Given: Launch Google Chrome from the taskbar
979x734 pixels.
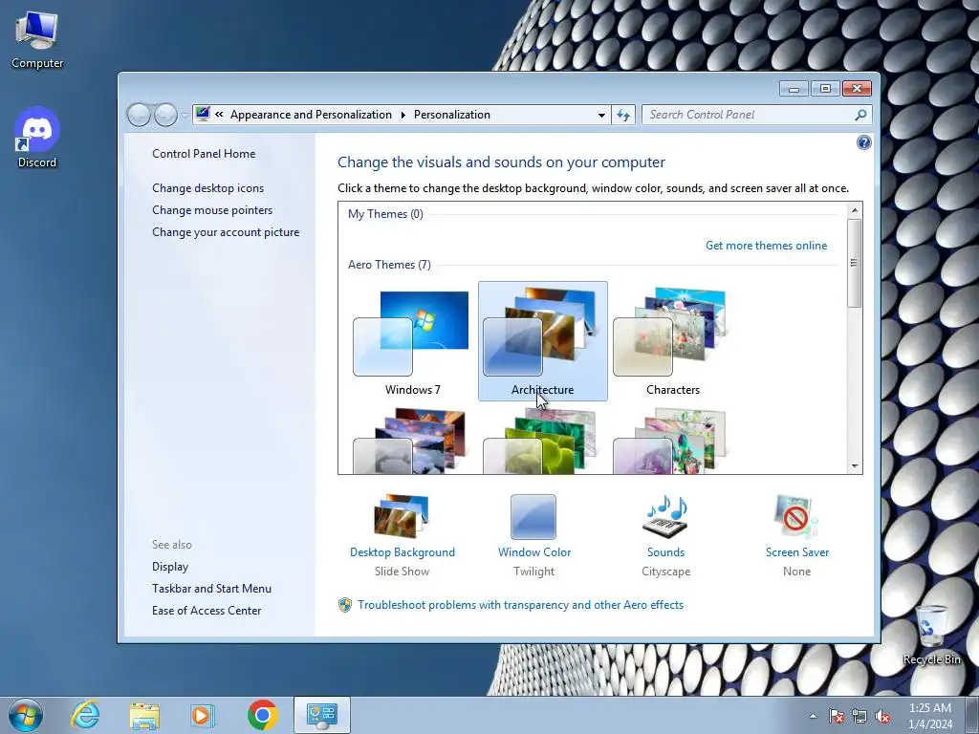Looking at the screenshot, I should (x=262, y=715).
